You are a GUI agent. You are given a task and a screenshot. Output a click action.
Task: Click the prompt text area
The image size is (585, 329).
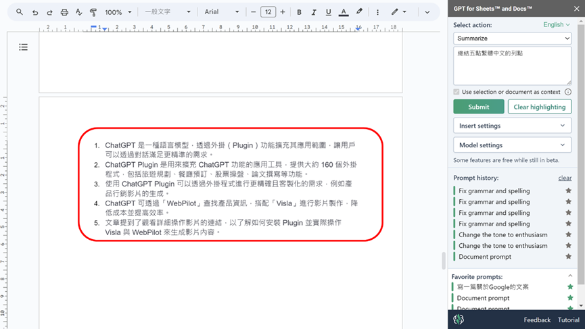[512, 66]
